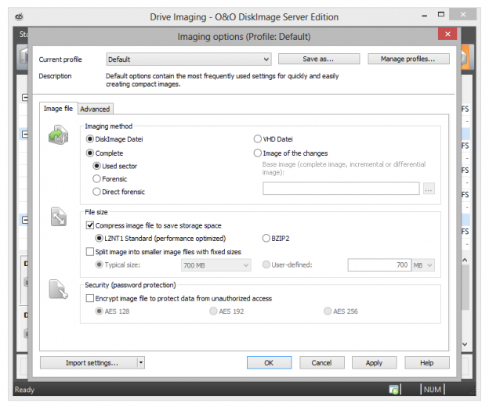Click the status bar disk activity icon
This screenshot has width=489, height=410.
coord(393,390)
